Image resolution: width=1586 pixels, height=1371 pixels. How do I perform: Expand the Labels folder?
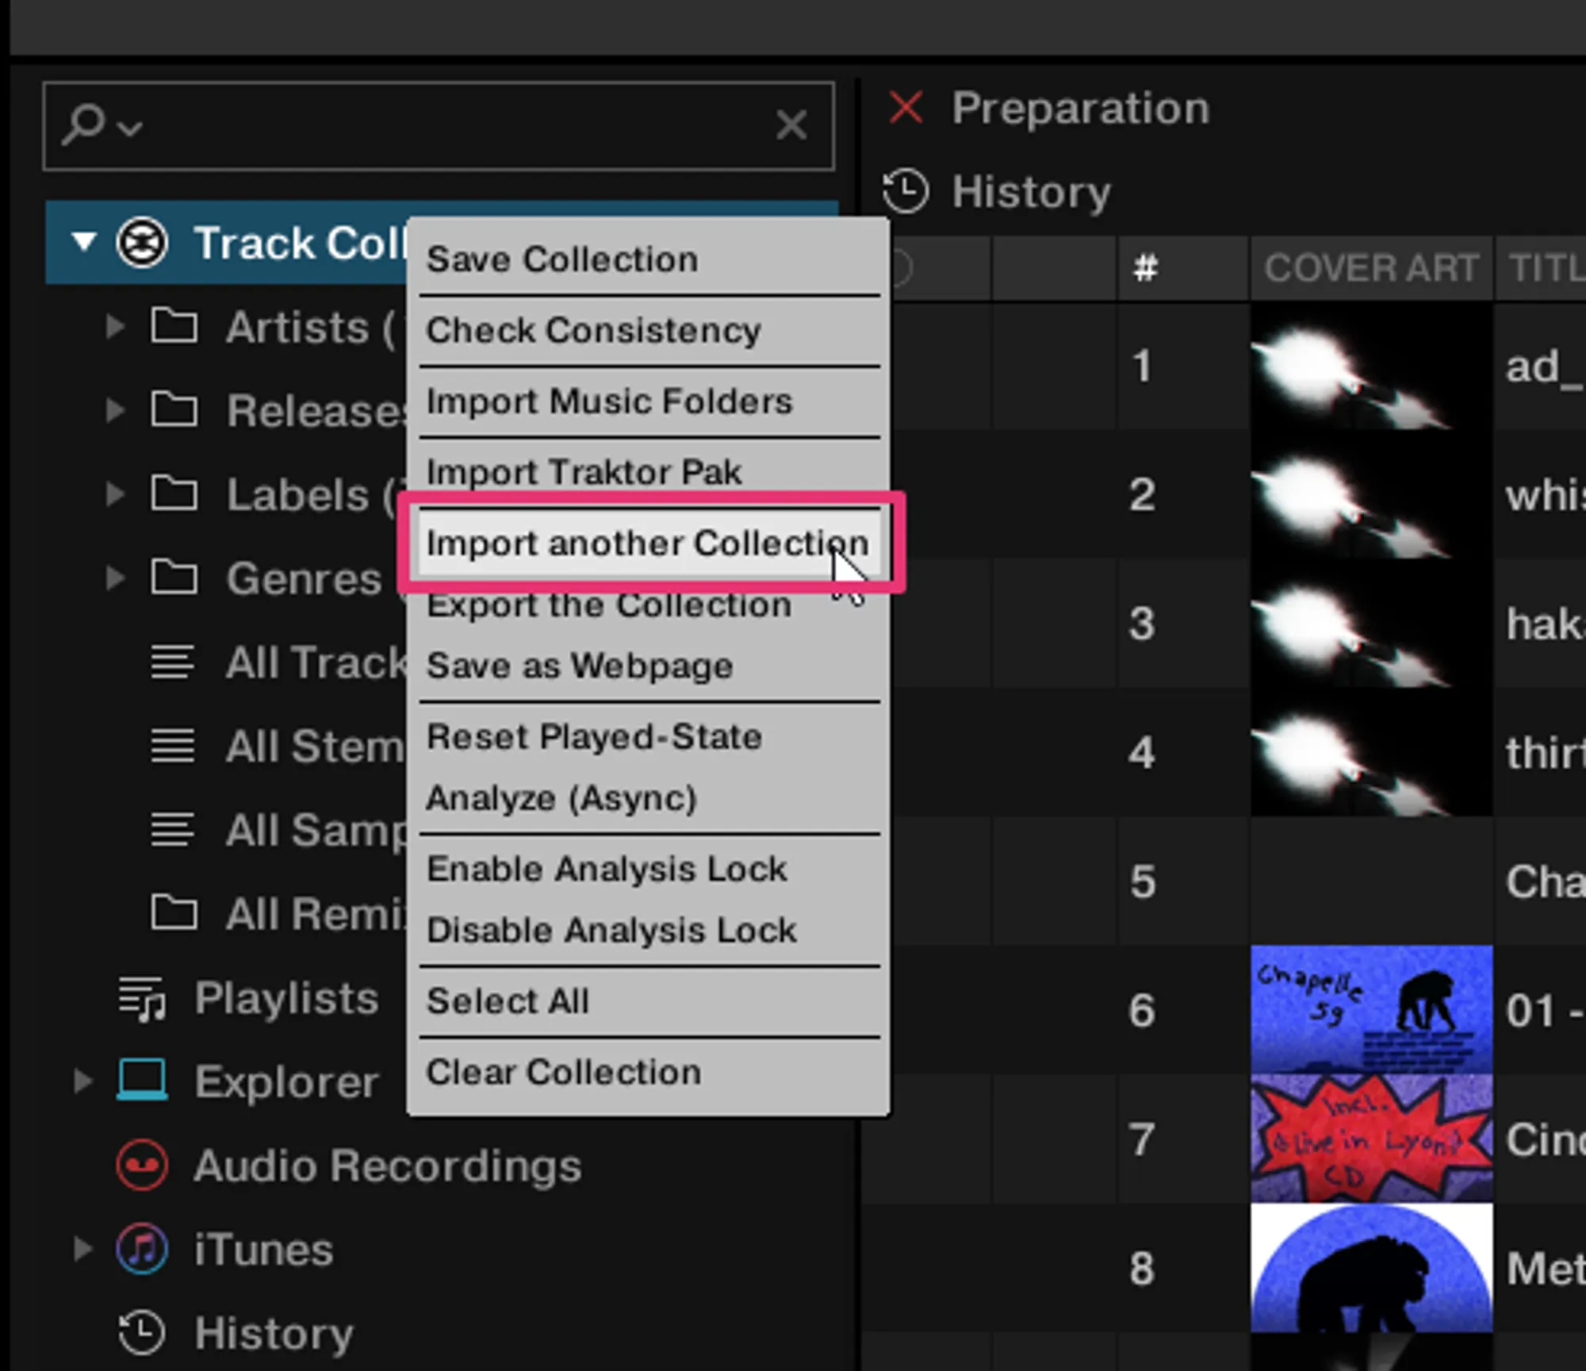[116, 494]
